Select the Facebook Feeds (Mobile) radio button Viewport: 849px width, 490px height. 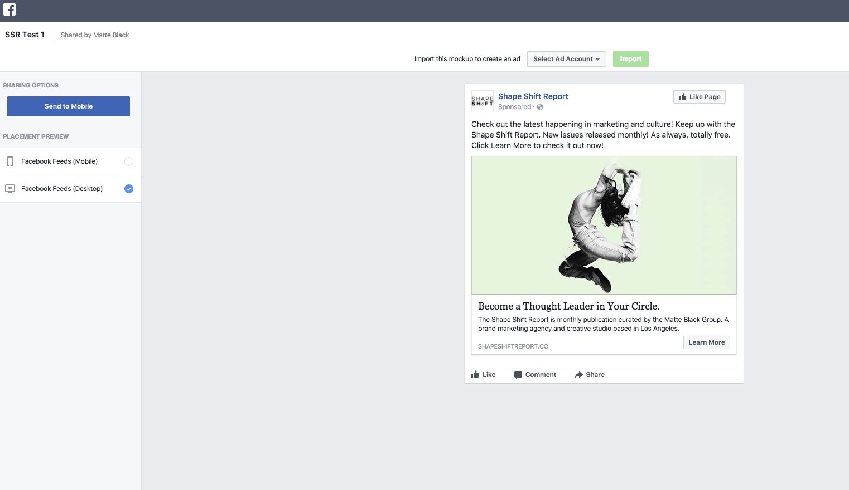pos(129,161)
